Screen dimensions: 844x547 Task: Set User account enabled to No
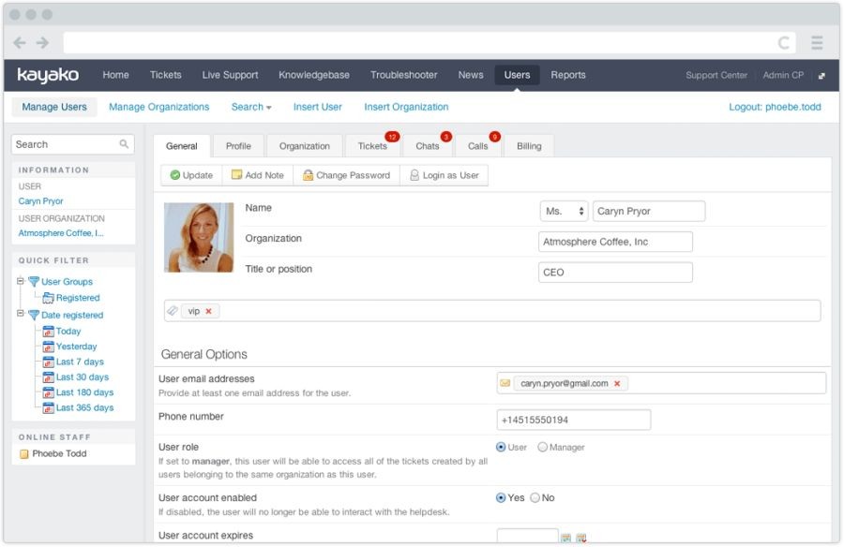(535, 498)
